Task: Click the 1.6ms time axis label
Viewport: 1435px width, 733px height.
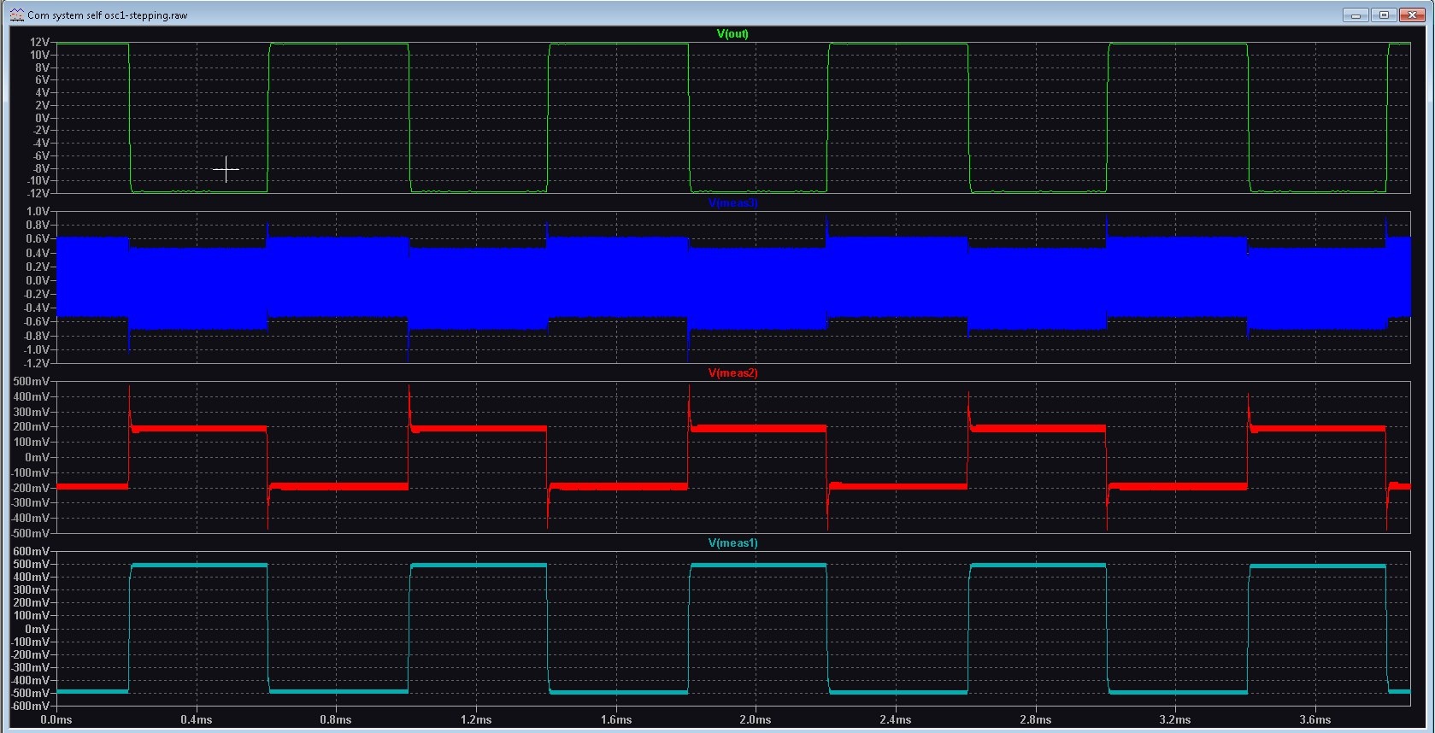Action: 616,719
